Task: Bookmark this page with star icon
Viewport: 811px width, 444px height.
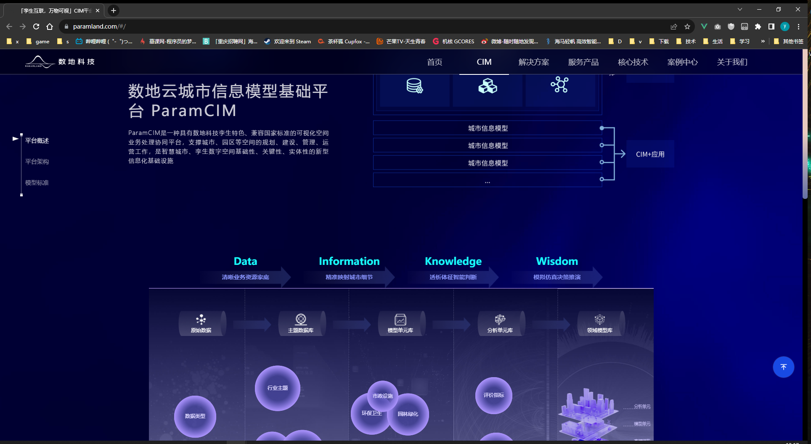Action: pyautogui.click(x=687, y=26)
